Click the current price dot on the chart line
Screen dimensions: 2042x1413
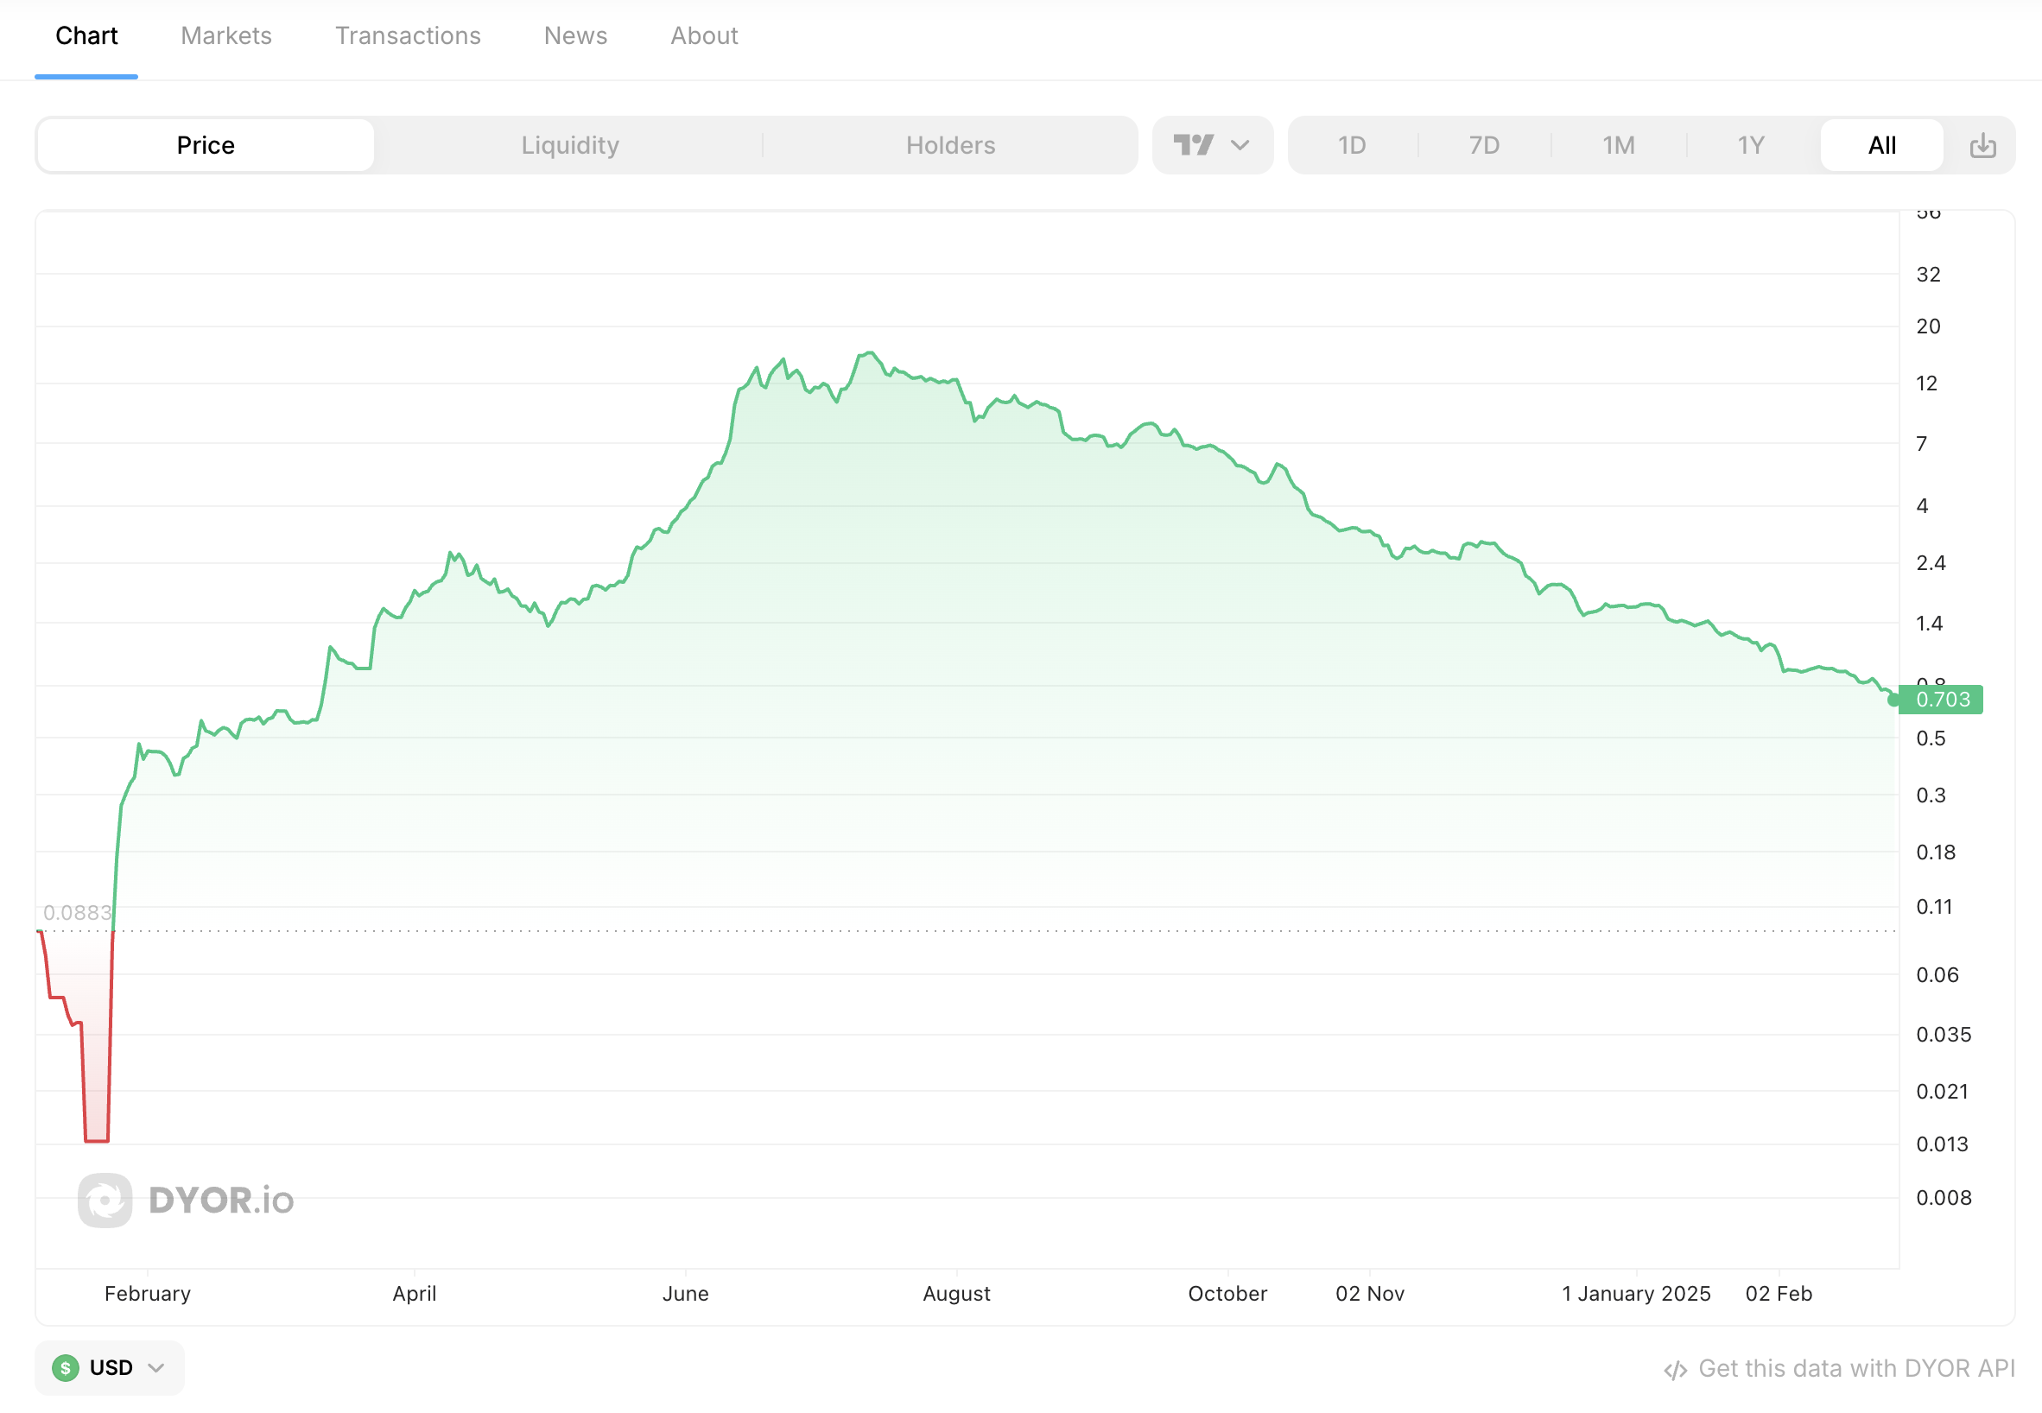1893,700
